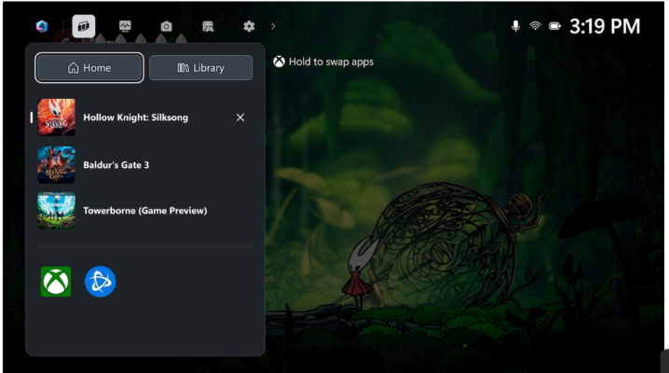669x373 pixels.
Task: Open the Copilot widget icon
Action: tap(42, 26)
